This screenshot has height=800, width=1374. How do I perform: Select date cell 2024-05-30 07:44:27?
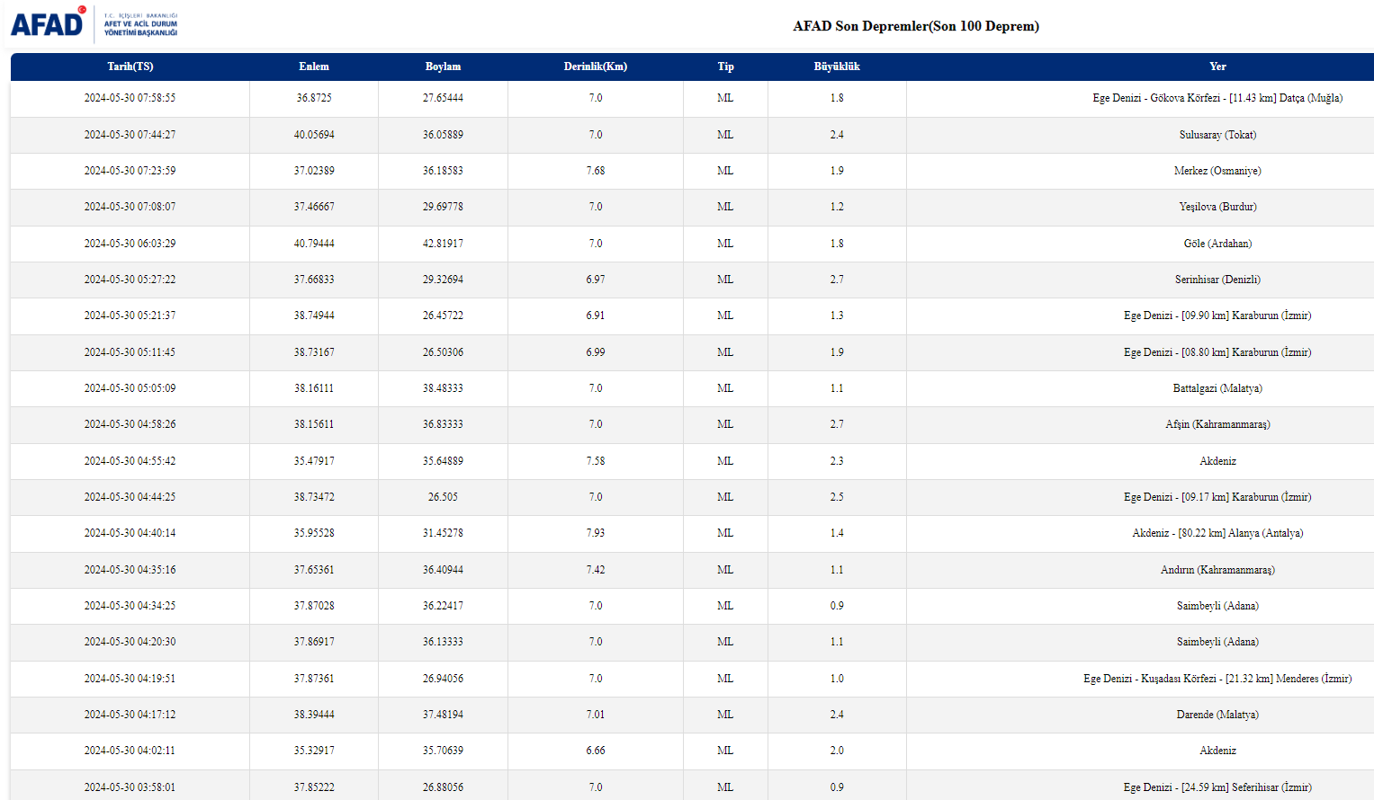tap(130, 135)
